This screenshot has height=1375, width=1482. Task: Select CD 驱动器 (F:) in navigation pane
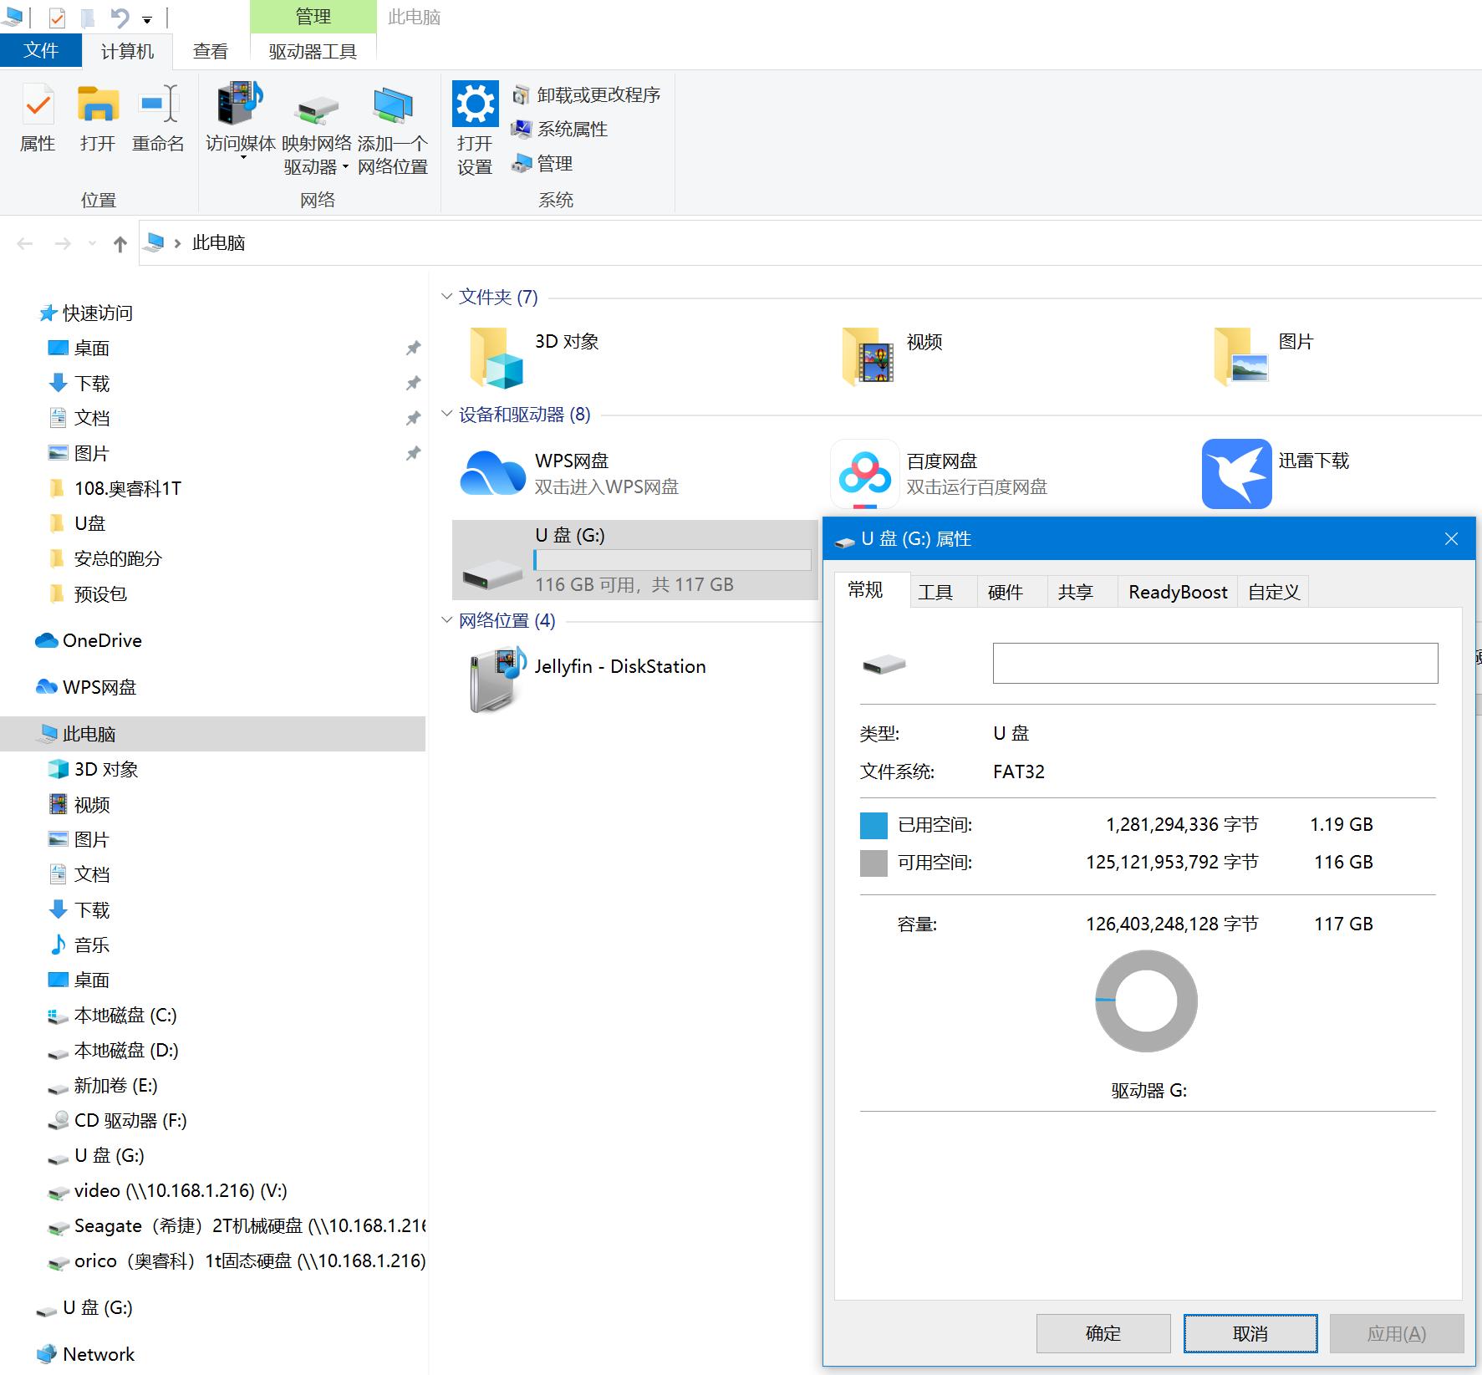(117, 1120)
